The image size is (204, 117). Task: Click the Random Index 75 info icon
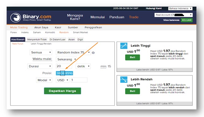[x=93, y=53]
